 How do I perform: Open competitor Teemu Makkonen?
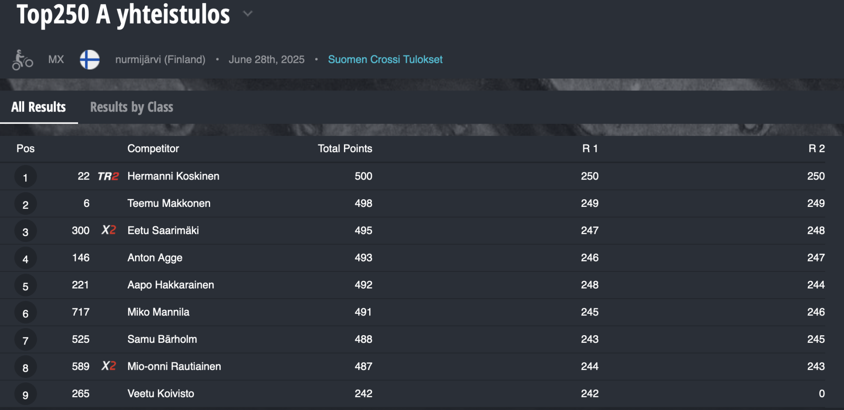click(169, 203)
